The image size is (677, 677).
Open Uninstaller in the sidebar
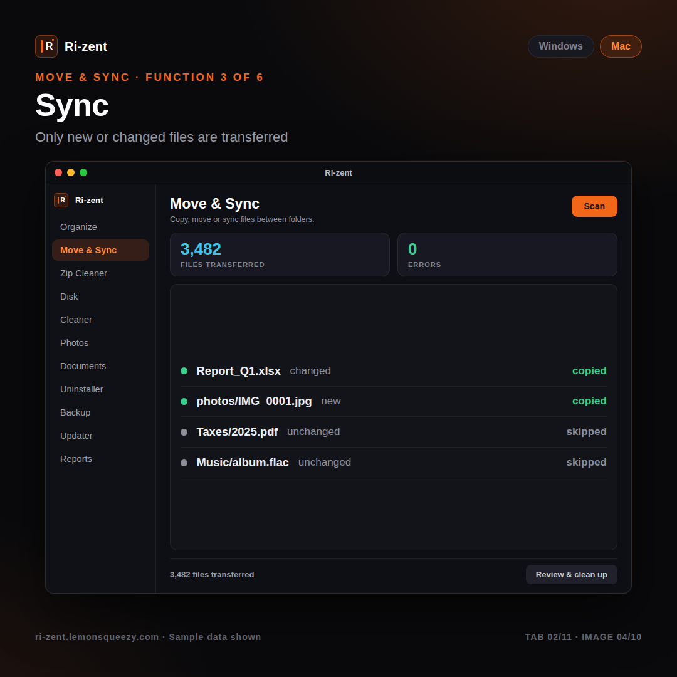click(x=100, y=389)
